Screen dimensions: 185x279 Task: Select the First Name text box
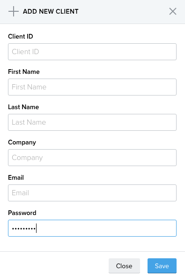[x=92, y=87]
